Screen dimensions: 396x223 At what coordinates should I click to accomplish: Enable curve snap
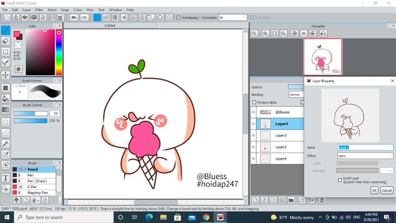coord(151,17)
